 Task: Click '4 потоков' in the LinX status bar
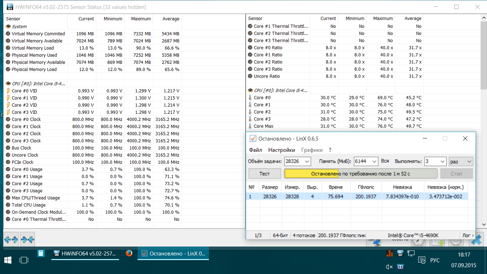pos(304,235)
